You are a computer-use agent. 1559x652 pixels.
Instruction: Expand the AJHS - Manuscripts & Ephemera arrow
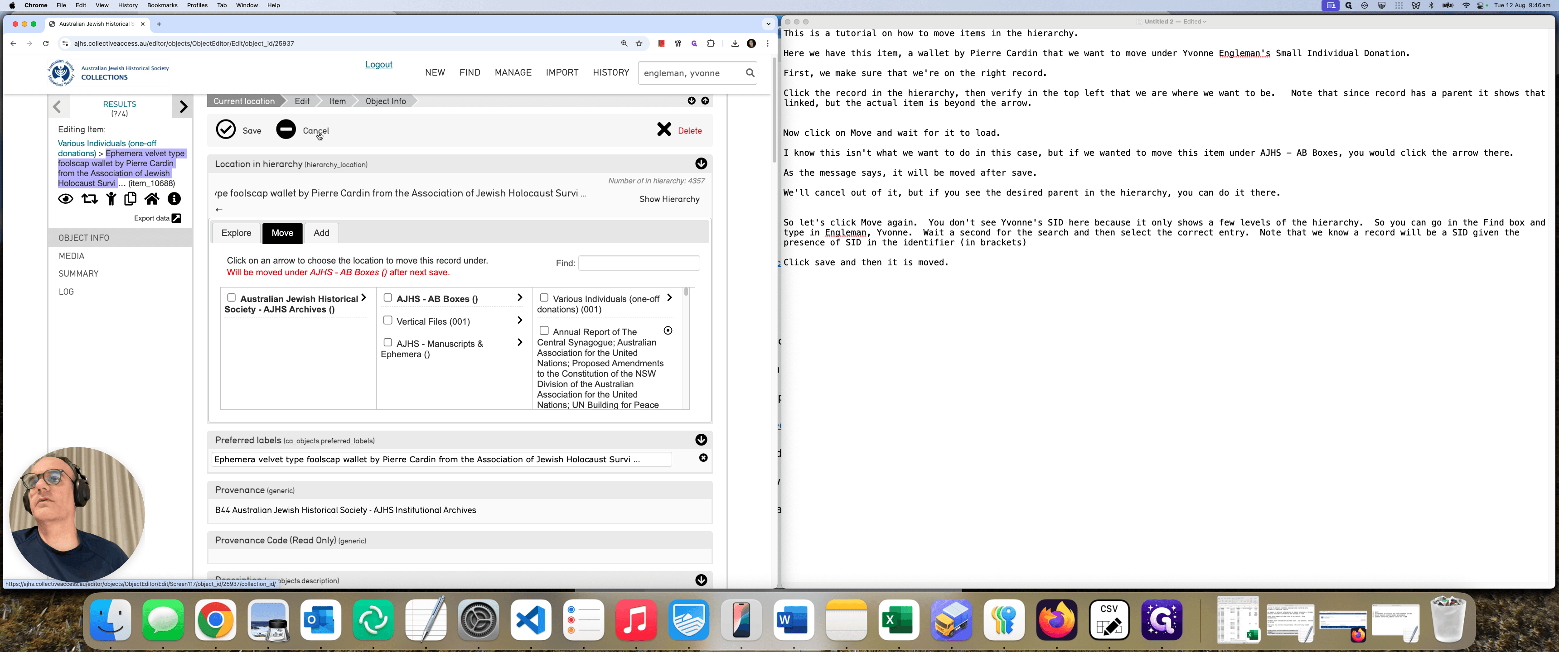click(x=520, y=342)
